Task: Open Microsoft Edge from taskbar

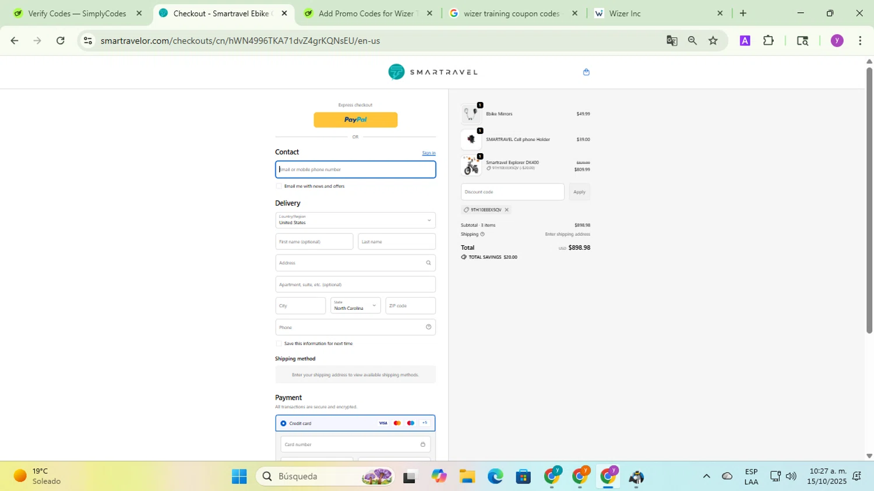Action: click(495, 476)
